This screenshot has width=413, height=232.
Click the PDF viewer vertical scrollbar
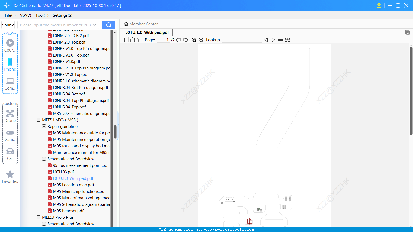pyautogui.click(x=411, y=91)
